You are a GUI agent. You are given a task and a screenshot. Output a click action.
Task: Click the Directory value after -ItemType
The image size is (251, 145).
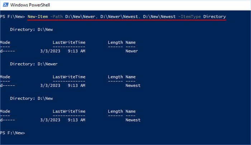[215, 17]
